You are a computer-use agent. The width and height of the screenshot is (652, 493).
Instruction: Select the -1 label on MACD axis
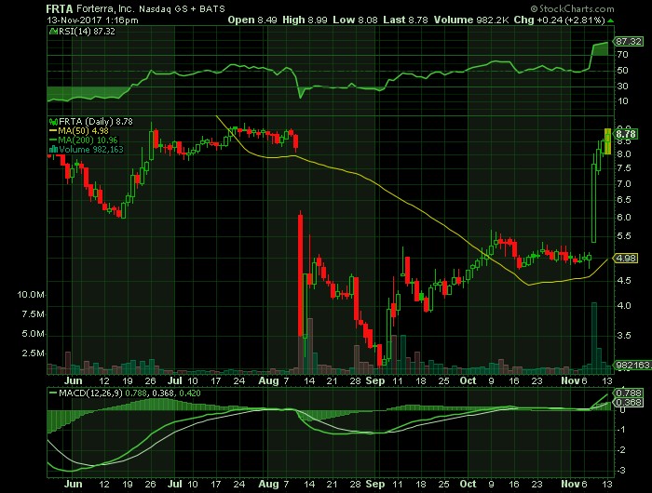pos(621,430)
